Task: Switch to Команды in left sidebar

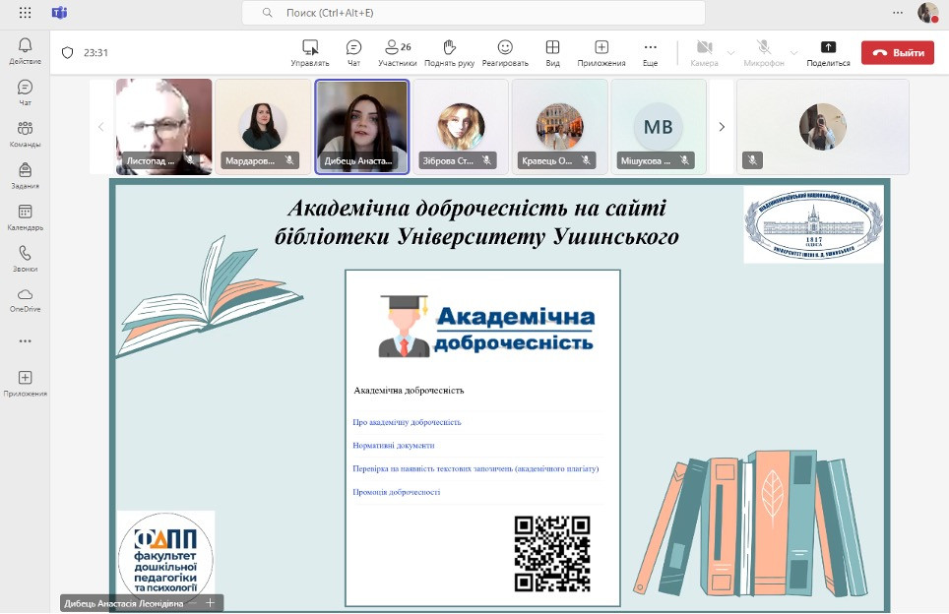Action: pos(25,133)
